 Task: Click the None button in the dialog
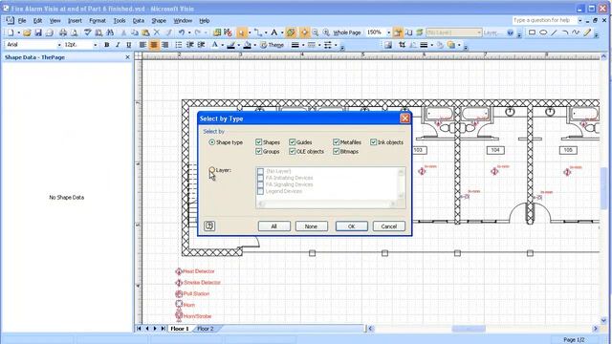(x=311, y=226)
